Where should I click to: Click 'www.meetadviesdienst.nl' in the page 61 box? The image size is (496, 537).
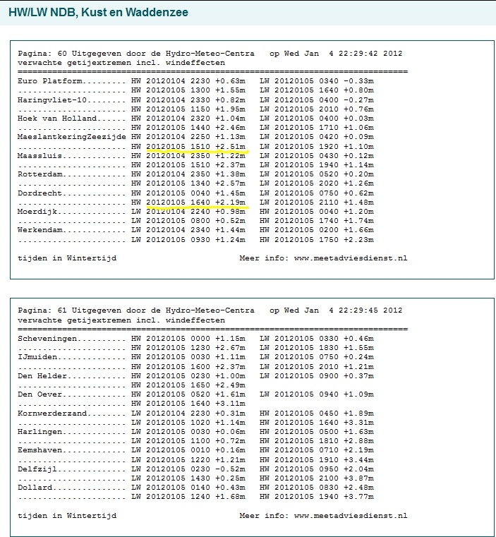pos(351,515)
